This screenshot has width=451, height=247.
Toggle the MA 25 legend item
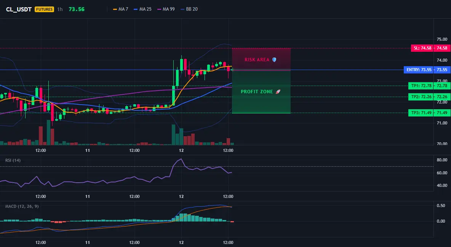click(x=143, y=9)
